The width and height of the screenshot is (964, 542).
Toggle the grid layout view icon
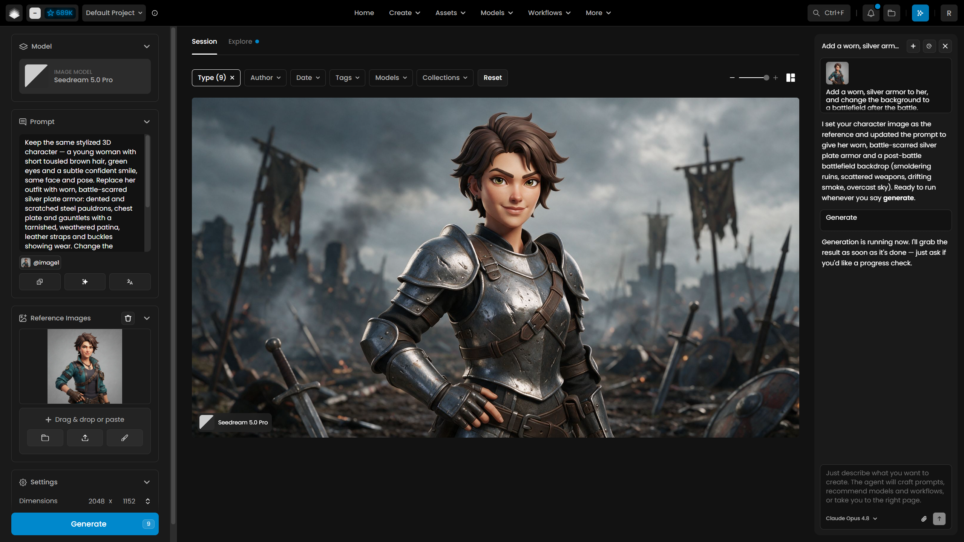point(791,78)
